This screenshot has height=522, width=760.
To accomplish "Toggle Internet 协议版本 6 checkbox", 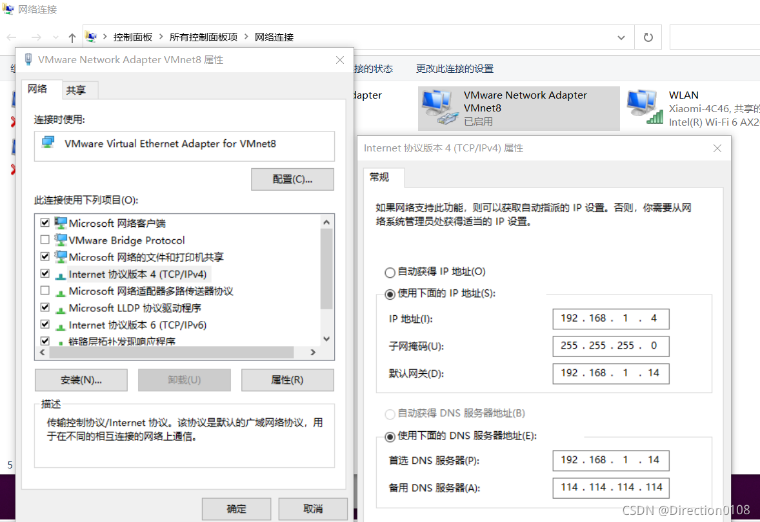I will pyautogui.click(x=45, y=324).
